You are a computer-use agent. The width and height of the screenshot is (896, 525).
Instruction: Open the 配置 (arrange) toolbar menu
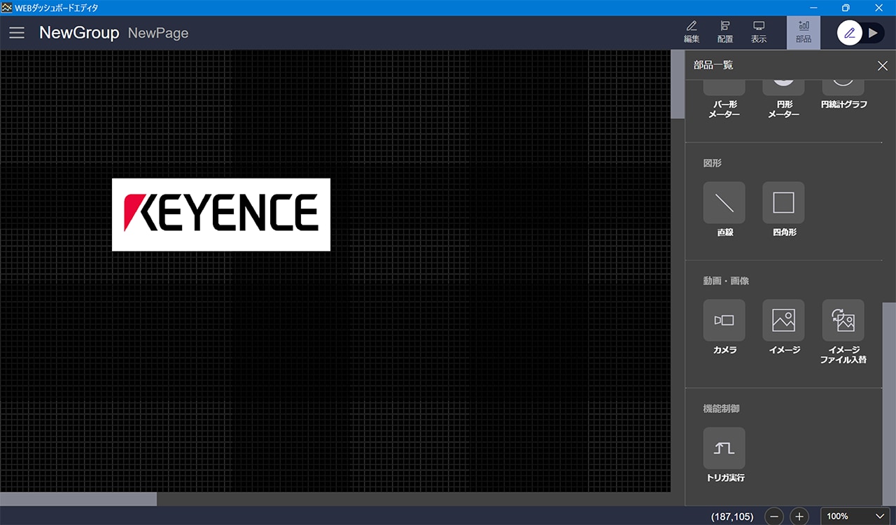[x=725, y=32]
